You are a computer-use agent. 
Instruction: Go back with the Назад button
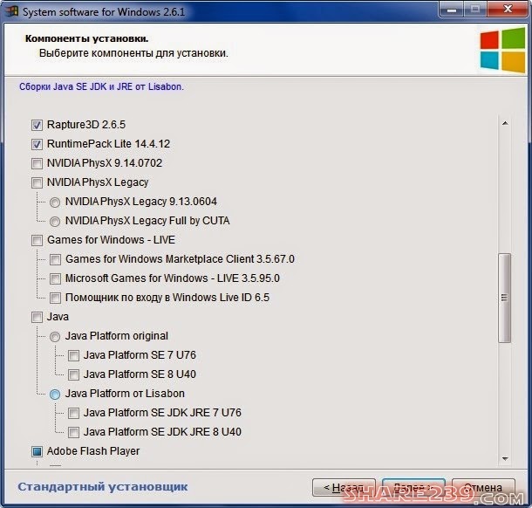click(x=344, y=488)
